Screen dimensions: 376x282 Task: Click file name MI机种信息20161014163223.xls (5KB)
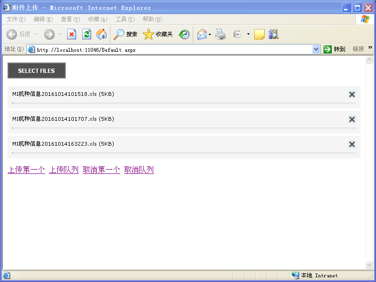[63, 144]
